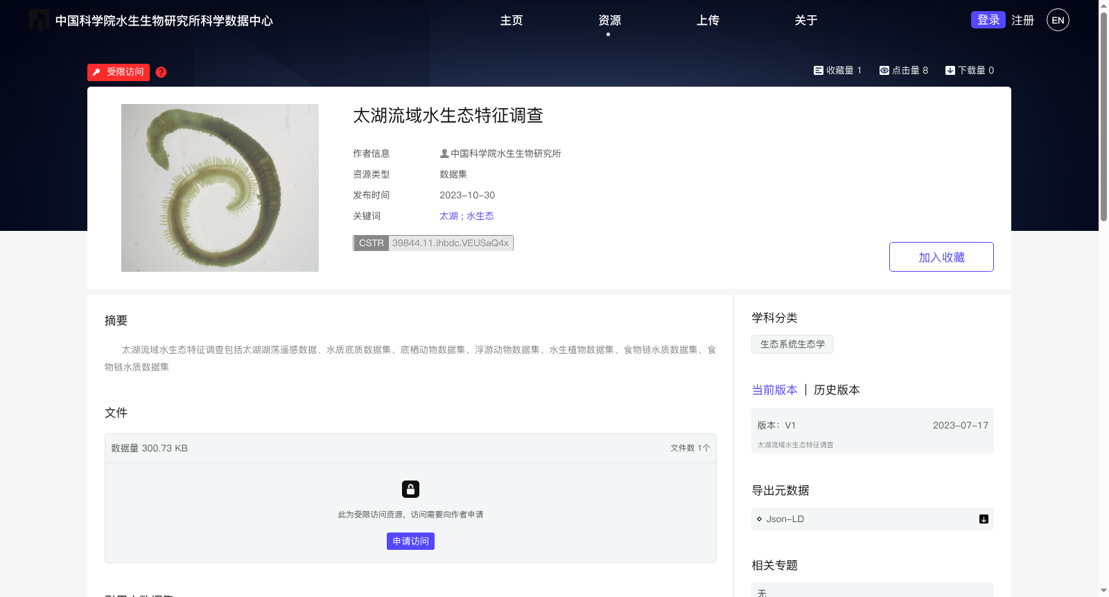
Task: Click the author name 中国科学院水生生物研究所
Action: (506, 154)
